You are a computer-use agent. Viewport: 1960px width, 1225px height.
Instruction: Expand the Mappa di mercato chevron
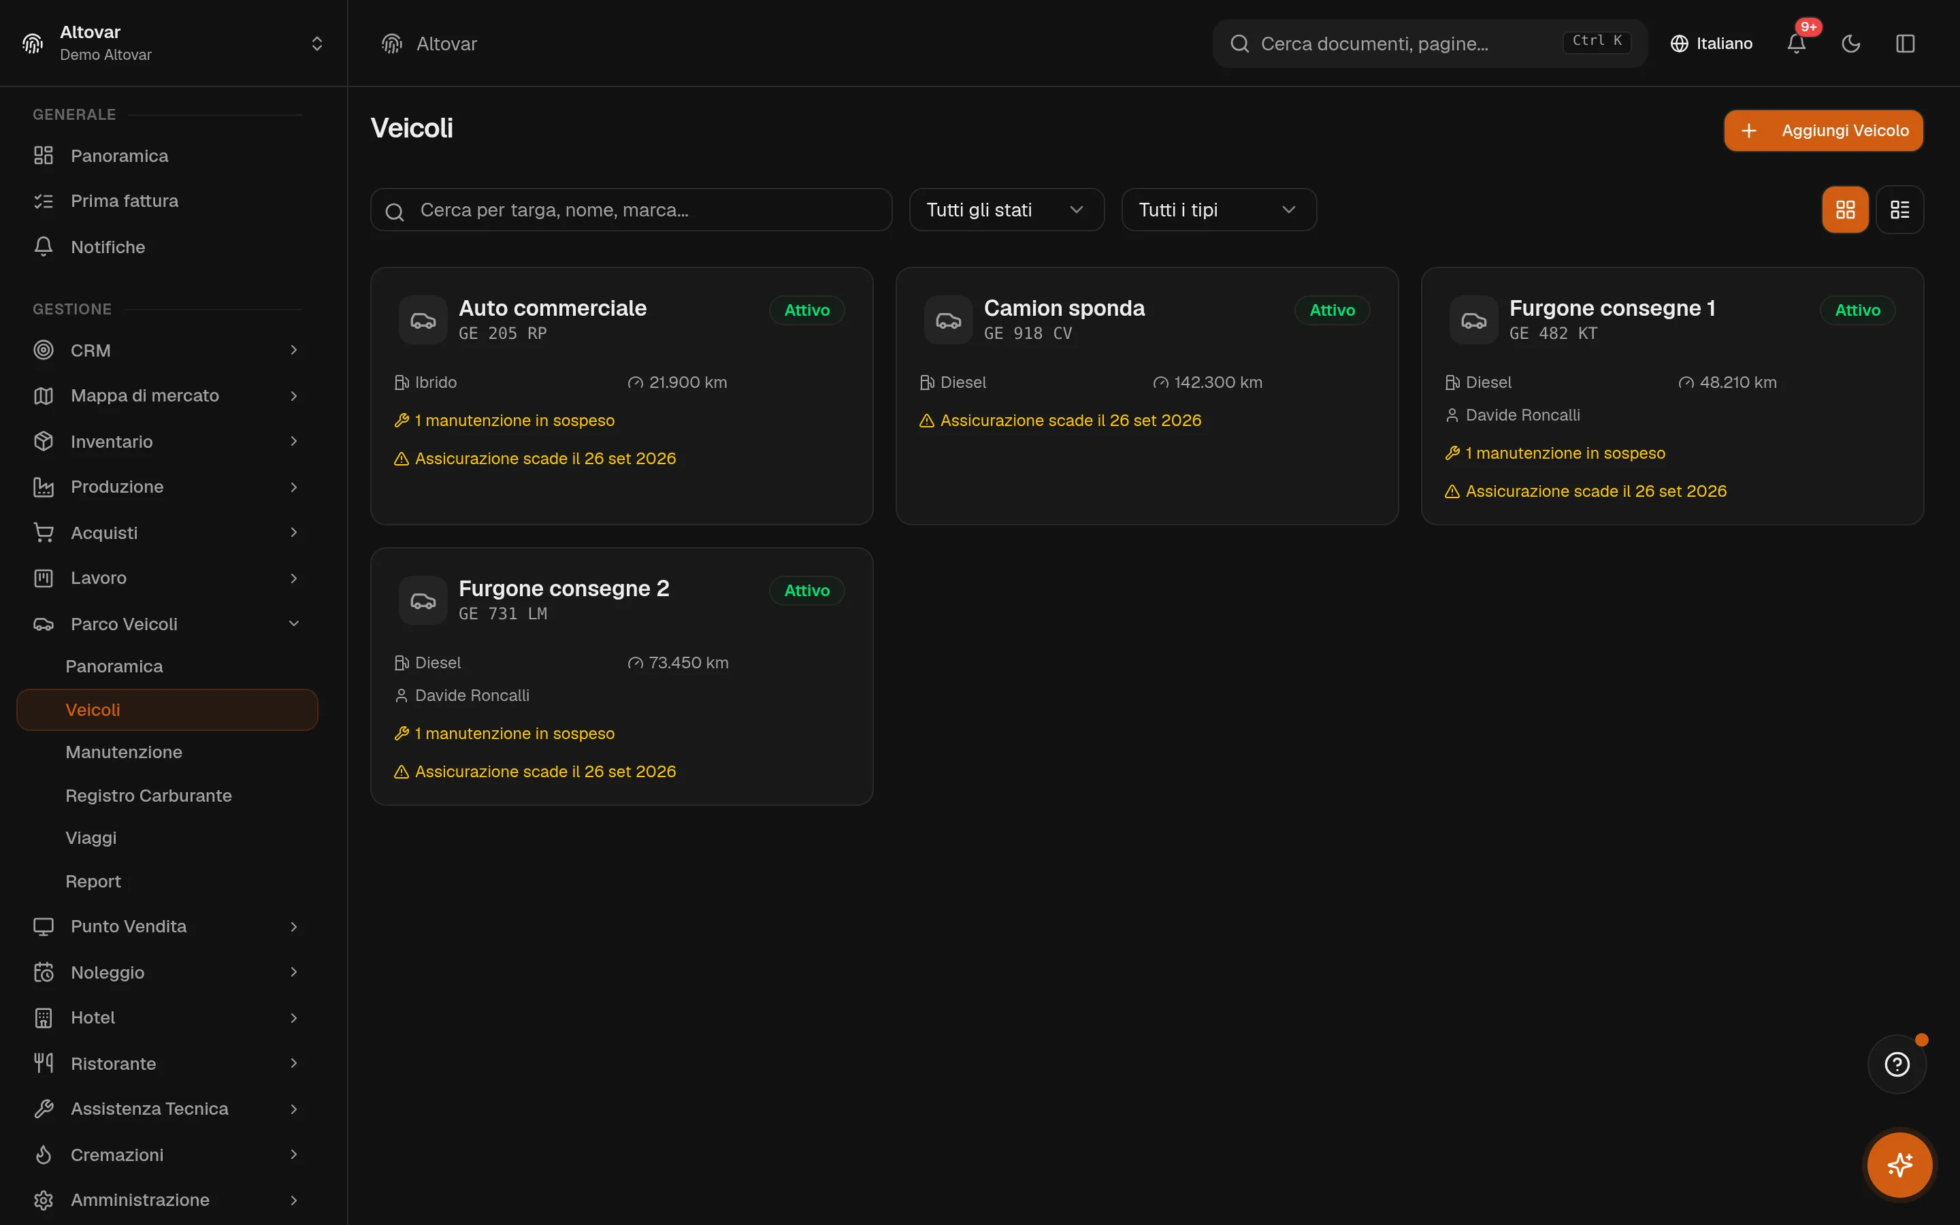[x=294, y=395]
